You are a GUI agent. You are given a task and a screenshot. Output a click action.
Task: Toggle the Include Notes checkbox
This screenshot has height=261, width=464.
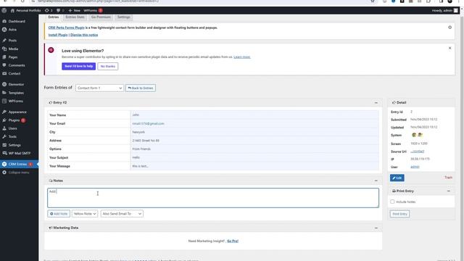point(392,202)
